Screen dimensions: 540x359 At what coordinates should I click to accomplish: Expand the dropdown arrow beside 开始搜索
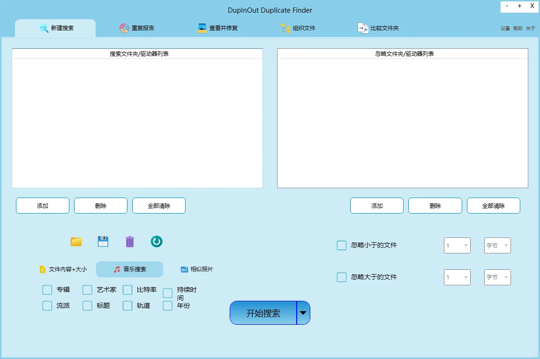(x=303, y=313)
